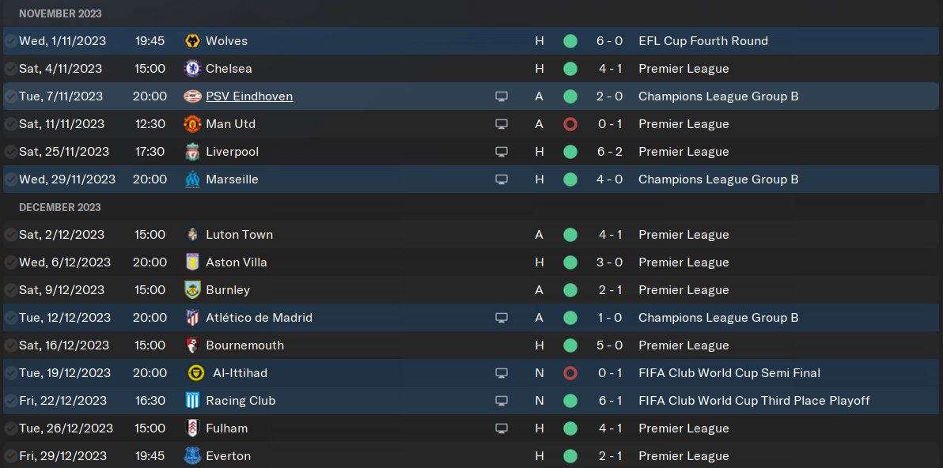Click the Wolves club badge icon
This screenshot has width=943, height=468.
[x=191, y=41]
